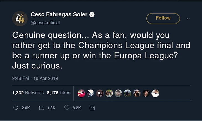Retweet using the retweet arrows icon
The image size is (202, 121).
41,108
